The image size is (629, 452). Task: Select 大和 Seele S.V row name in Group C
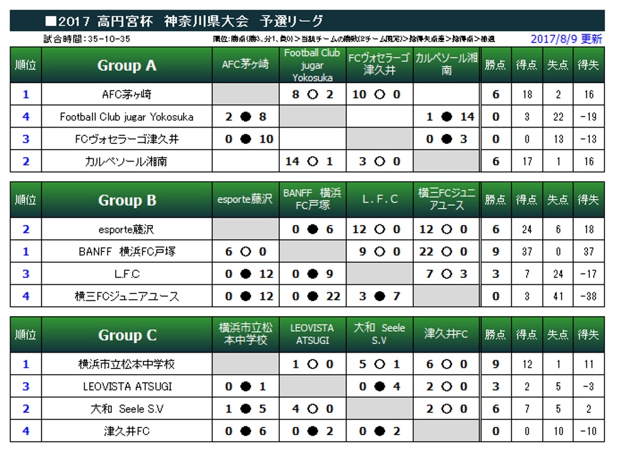point(127,409)
